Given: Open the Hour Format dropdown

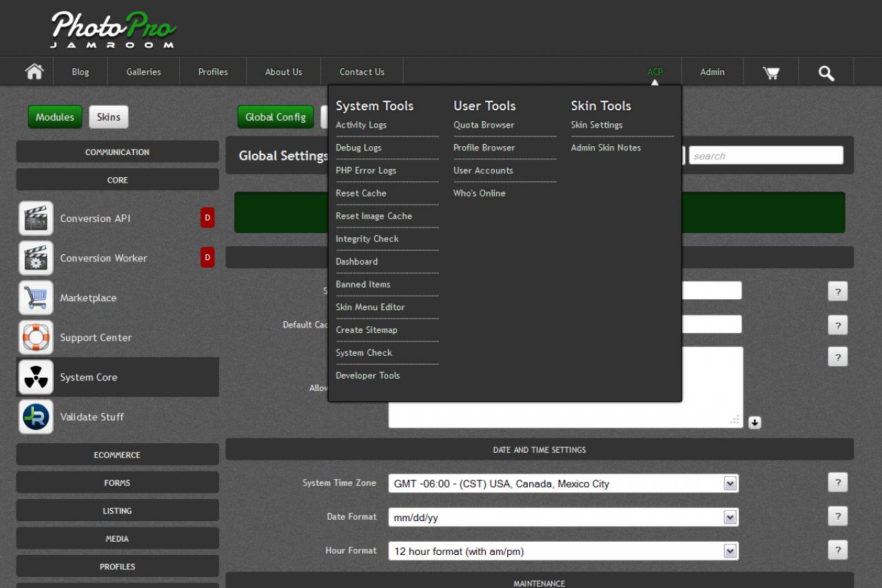Looking at the screenshot, I should pyautogui.click(x=563, y=551).
